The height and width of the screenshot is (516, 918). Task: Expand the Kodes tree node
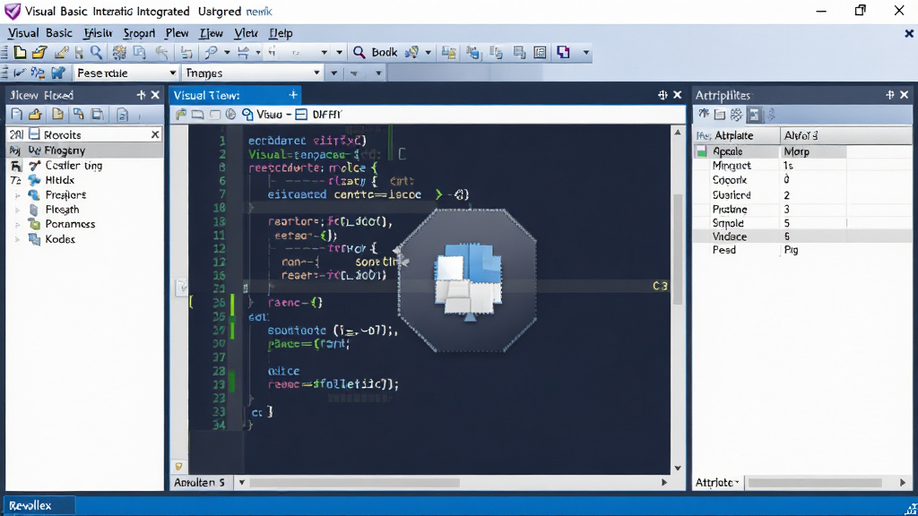(18, 239)
